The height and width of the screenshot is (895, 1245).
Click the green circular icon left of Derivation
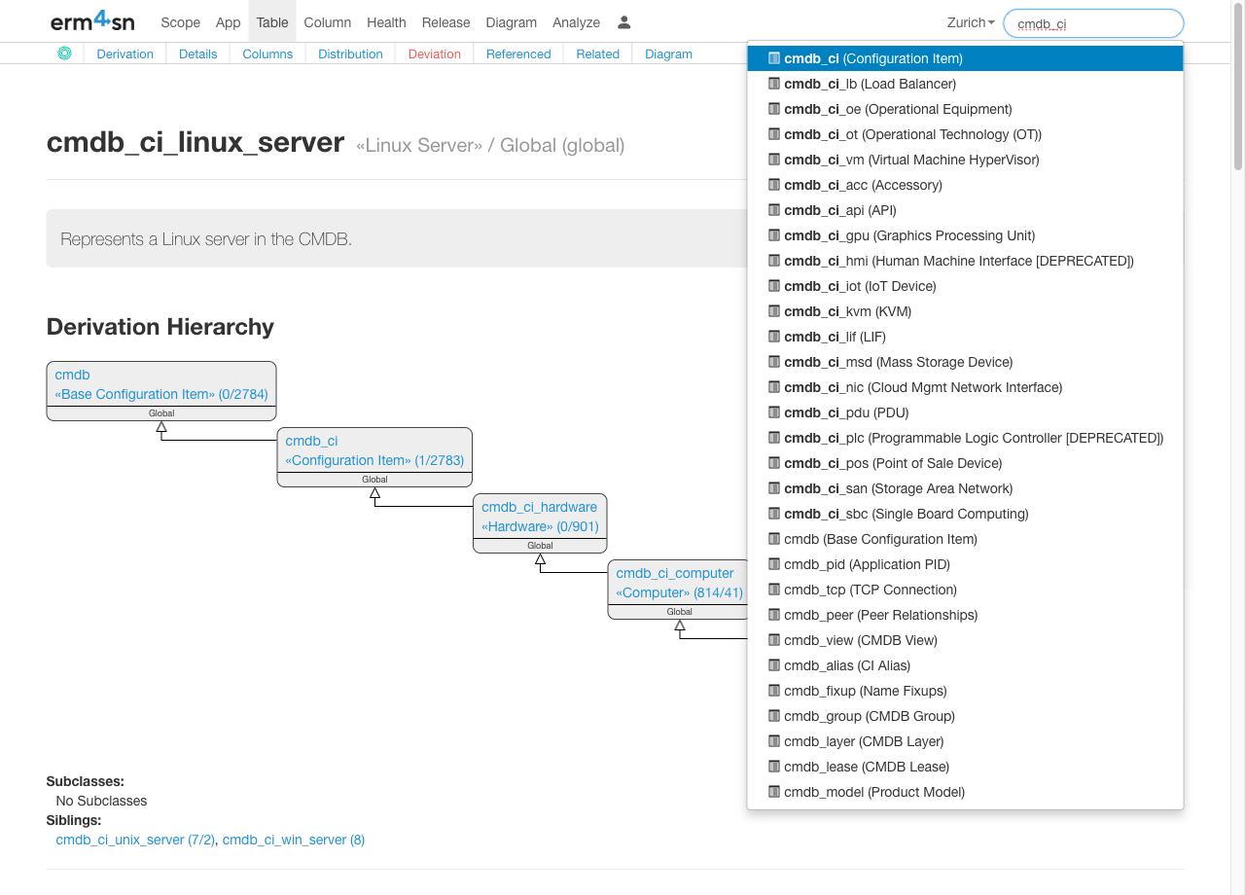(64, 54)
